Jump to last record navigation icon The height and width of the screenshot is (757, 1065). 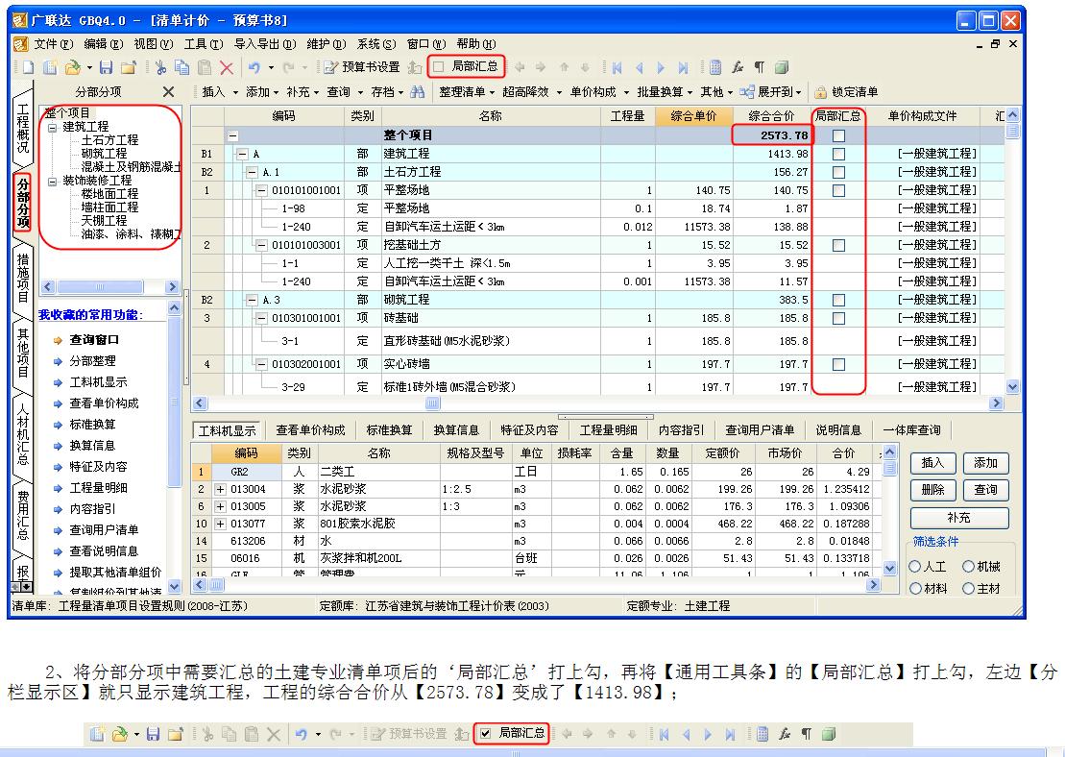(684, 67)
